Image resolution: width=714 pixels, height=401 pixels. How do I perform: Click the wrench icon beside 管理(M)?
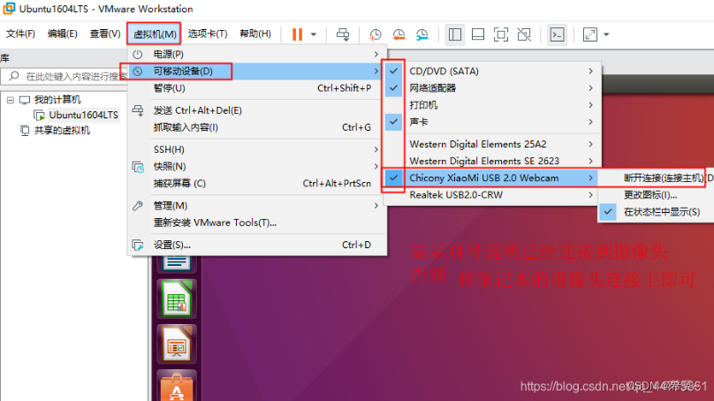[x=138, y=205]
